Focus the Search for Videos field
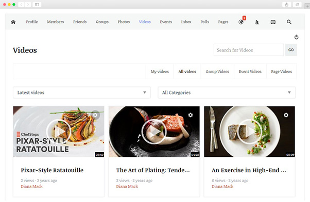Screen dimensions: 310x202 [x=249, y=50]
